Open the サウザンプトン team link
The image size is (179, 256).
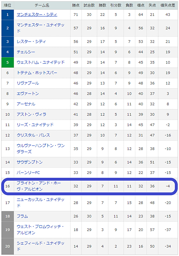[30, 162]
